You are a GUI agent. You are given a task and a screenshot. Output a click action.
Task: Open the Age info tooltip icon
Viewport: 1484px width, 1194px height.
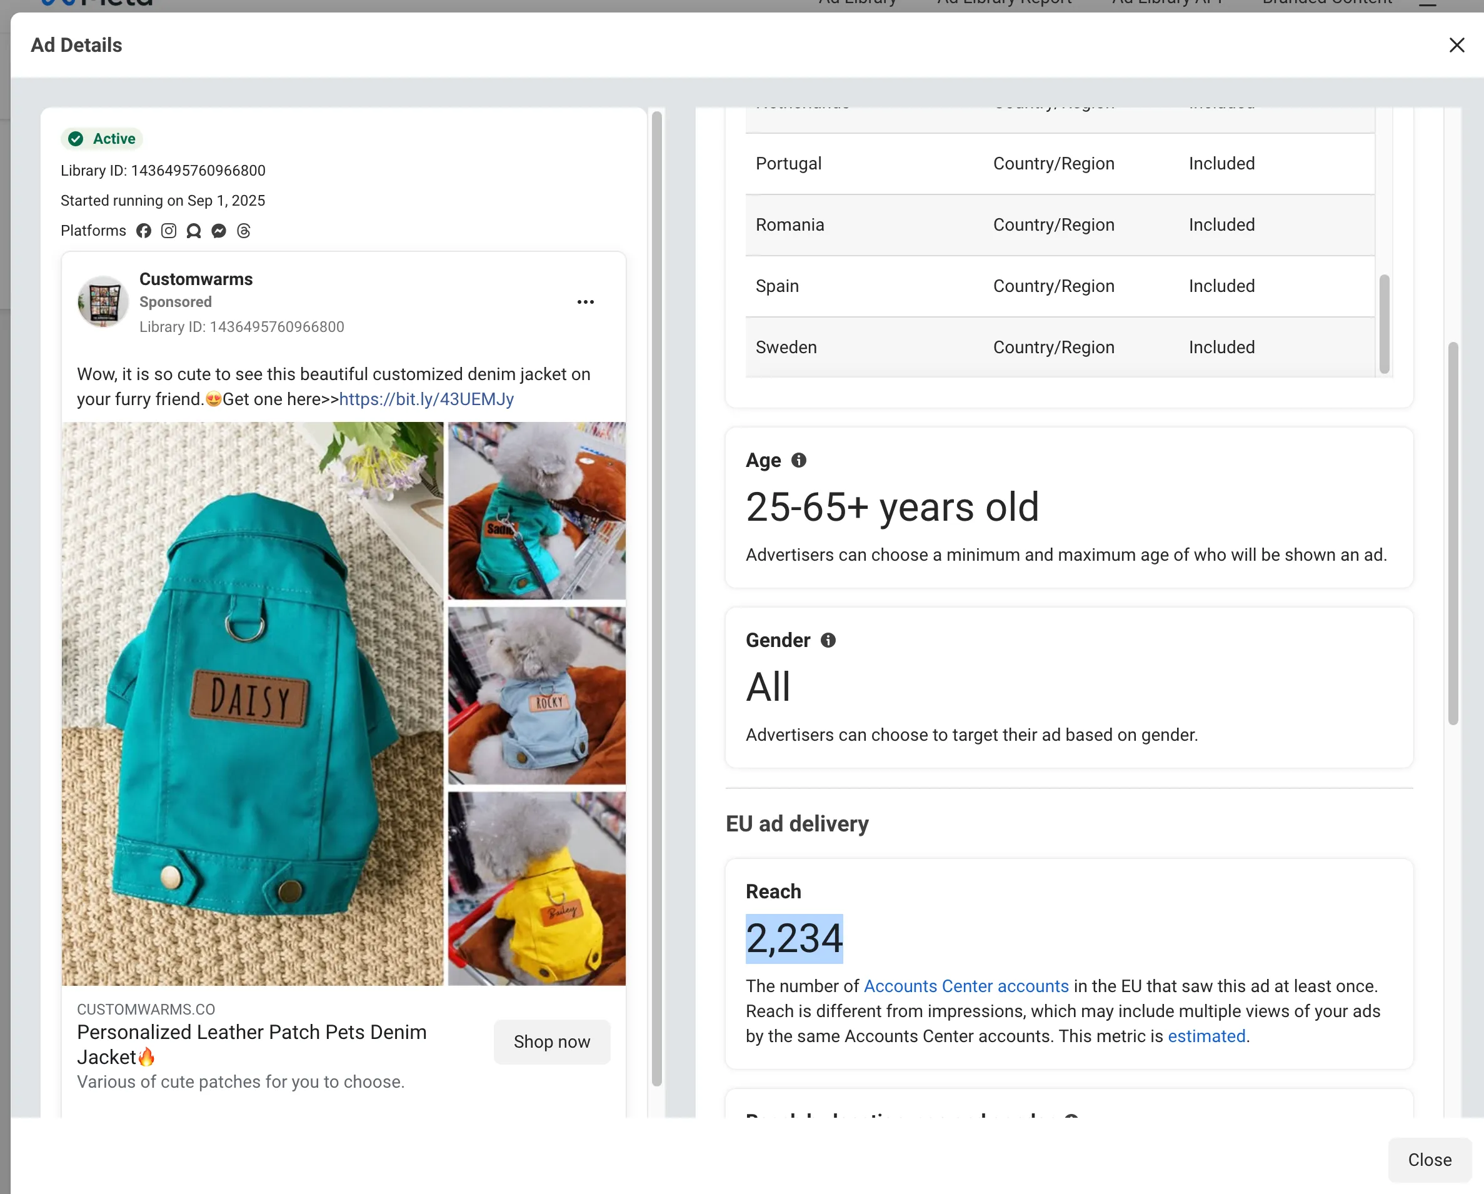coord(798,460)
